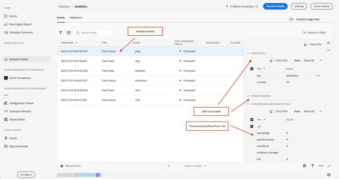The width and height of the screenshot is (339, 179).
Task: Open Map & Simulate
Action: pyautogui.click(x=16, y=146)
